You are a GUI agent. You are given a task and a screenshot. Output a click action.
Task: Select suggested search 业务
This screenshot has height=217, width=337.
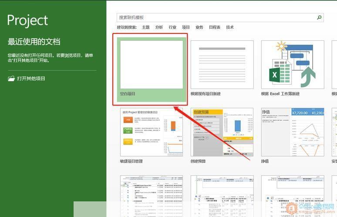pos(199,27)
